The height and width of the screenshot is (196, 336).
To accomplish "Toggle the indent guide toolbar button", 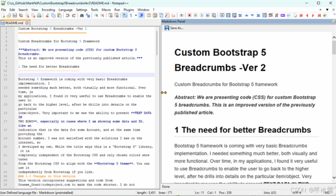I will [141, 15].
